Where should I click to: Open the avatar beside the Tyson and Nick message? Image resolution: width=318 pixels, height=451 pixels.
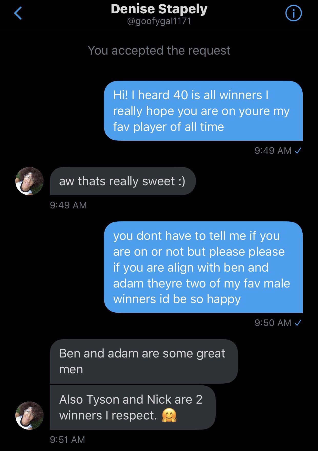pos(29,415)
